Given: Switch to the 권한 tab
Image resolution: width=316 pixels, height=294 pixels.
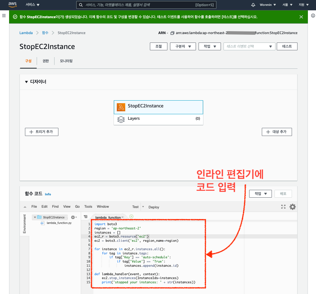Looking at the screenshot, I should tap(46, 61).
